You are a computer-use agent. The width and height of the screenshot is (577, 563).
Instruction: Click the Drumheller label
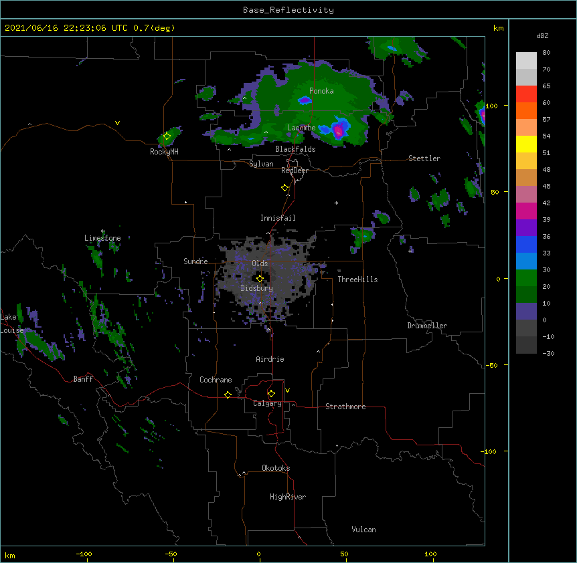tap(427, 326)
